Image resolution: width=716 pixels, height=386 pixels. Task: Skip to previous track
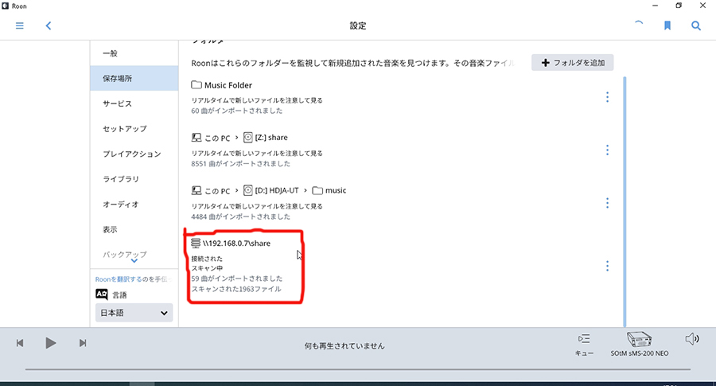click(x=20, y=343)
